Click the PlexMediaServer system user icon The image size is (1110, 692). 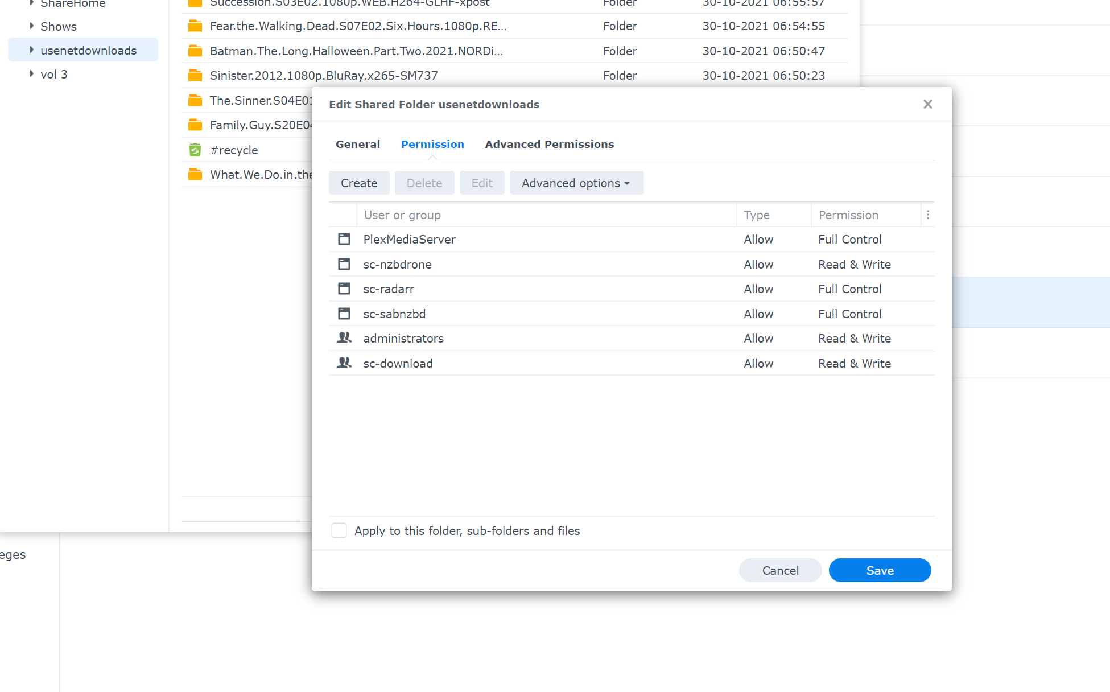pyautogui.click(x=344, y=240)
